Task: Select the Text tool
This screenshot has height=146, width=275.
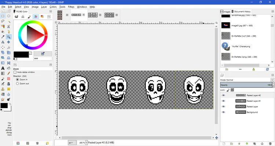Action: [x=3, y=68]
